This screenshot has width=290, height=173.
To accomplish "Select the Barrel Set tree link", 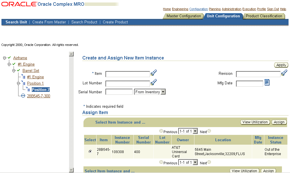I will (31, 70).
